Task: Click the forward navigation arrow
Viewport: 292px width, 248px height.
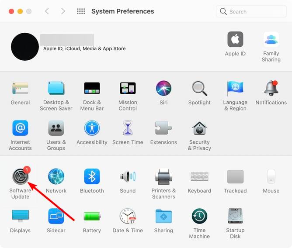Action: tap(63, 11)
